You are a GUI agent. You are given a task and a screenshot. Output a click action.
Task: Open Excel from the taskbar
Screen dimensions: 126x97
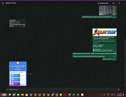[x=74, y=95]
